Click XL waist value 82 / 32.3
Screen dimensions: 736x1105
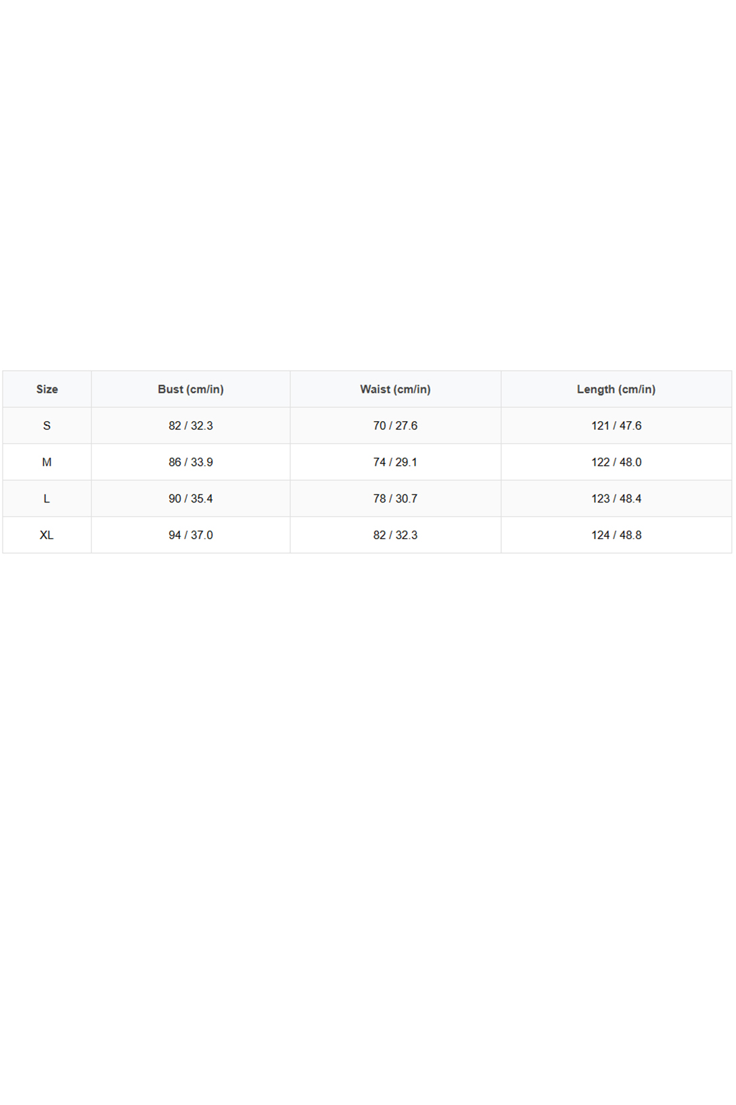tap(395, 535)
